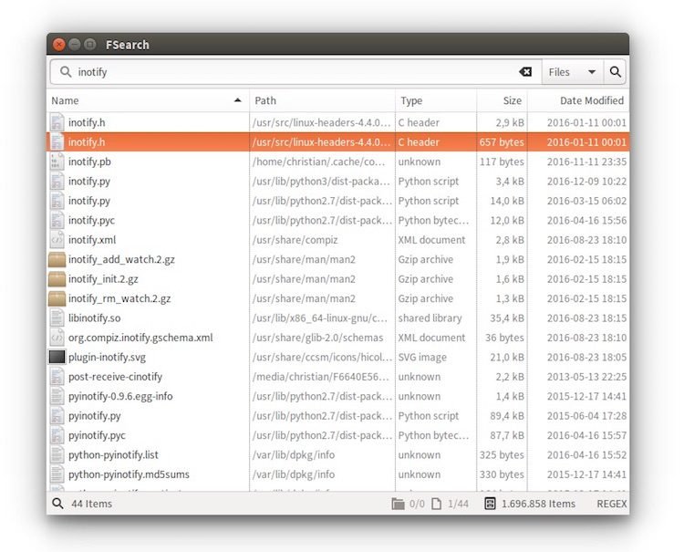Open the Files filter dropdown
This screenshot has height=552, width=684.
pos(572,72)
